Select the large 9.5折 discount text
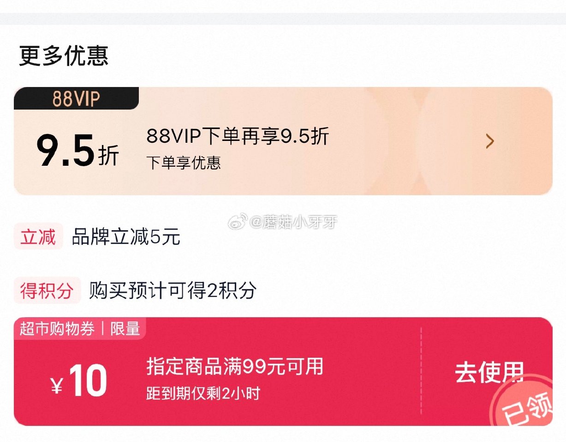This screenshot has width=566, height=442. [77, 151]
